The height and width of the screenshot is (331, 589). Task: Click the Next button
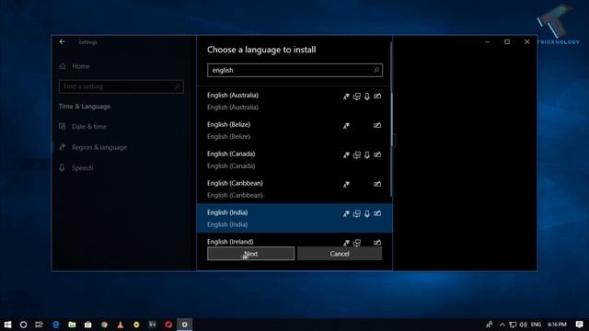pos(250,254)
